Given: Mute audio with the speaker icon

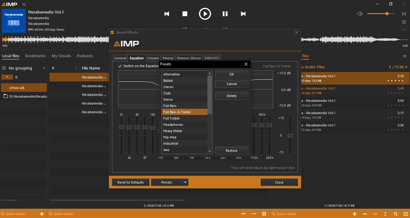Looking at the screenshot, I should 360,14.
